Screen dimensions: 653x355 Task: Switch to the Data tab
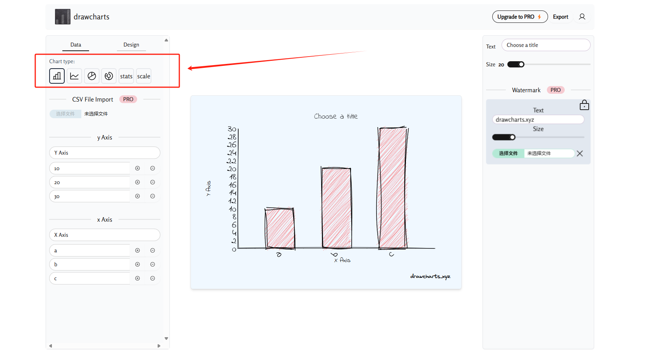(76, 45)
